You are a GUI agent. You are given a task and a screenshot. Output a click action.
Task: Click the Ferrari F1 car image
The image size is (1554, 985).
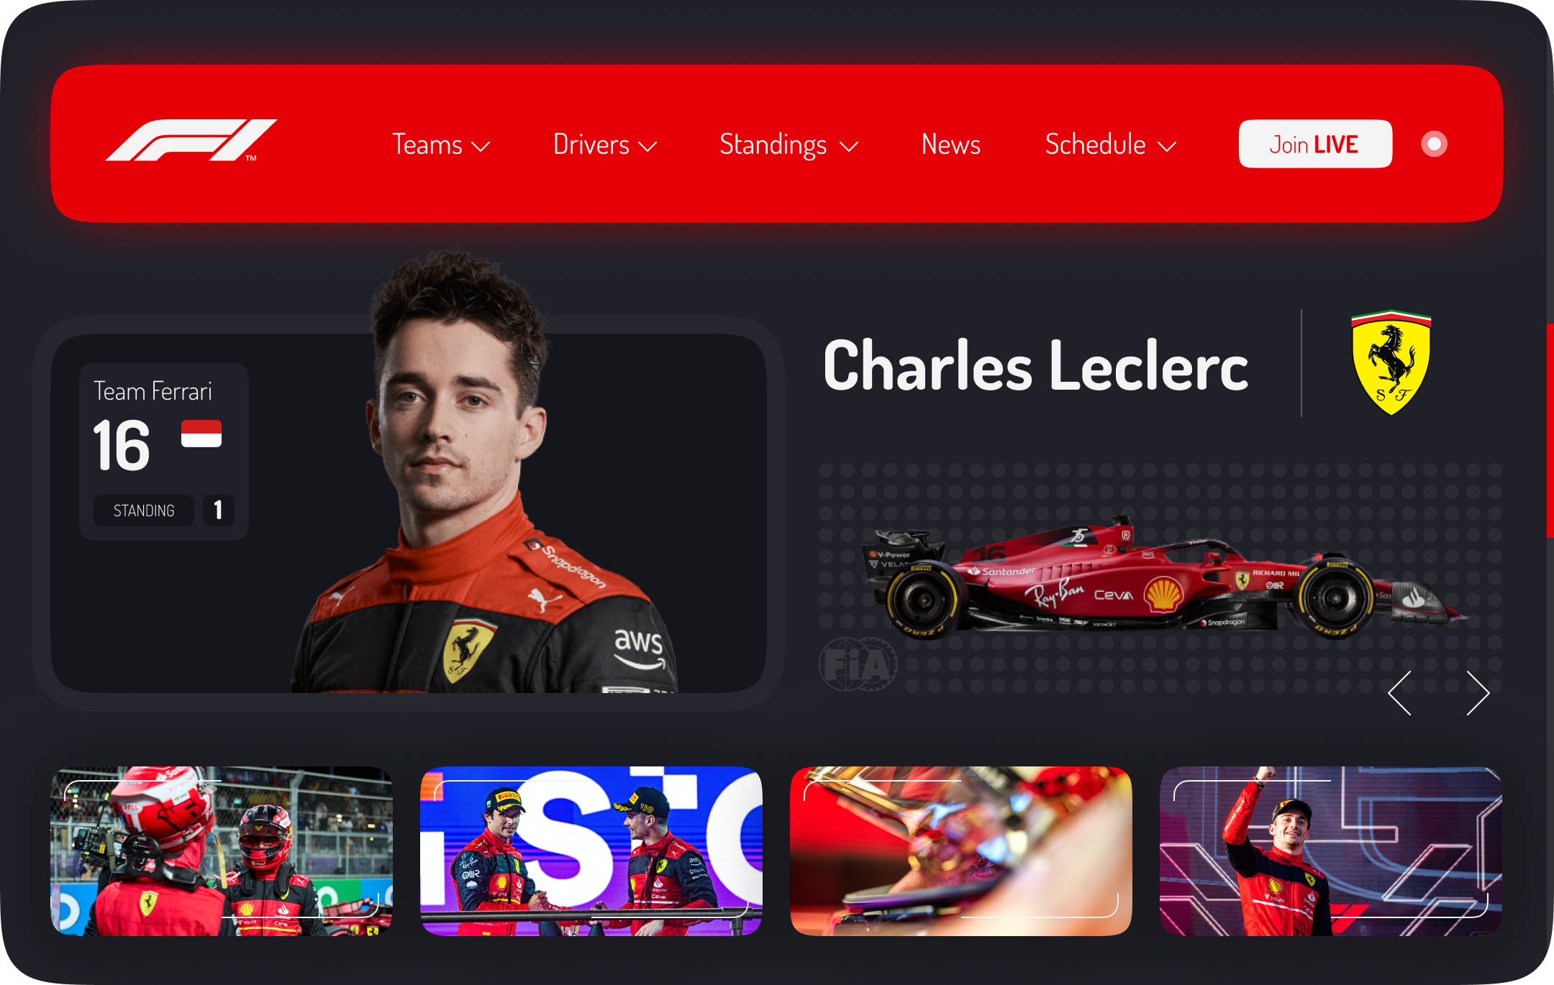[1162, 577]
